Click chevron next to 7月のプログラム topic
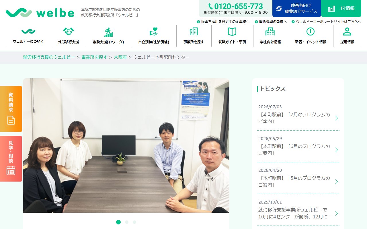Image resolution: width=367 pixels, height=229 pixels. 337,118
